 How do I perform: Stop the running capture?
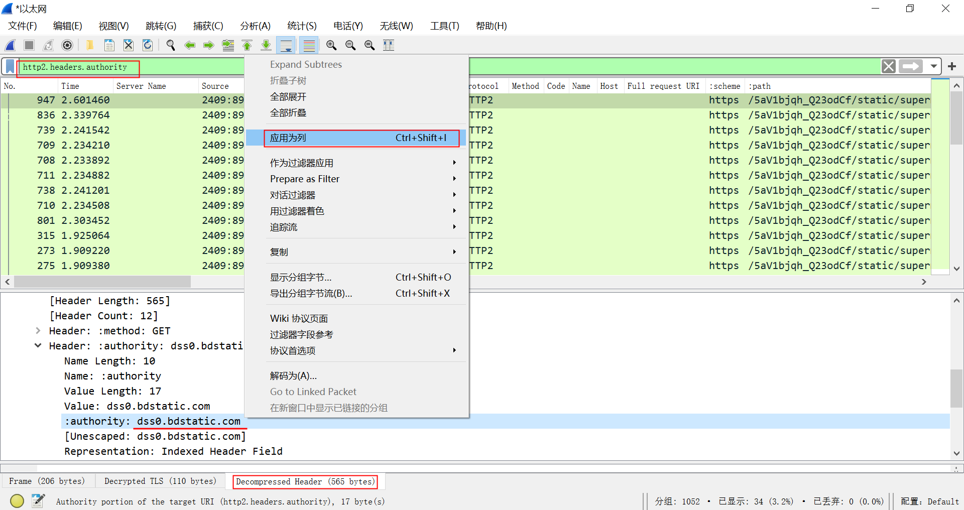tap(29, 45)
